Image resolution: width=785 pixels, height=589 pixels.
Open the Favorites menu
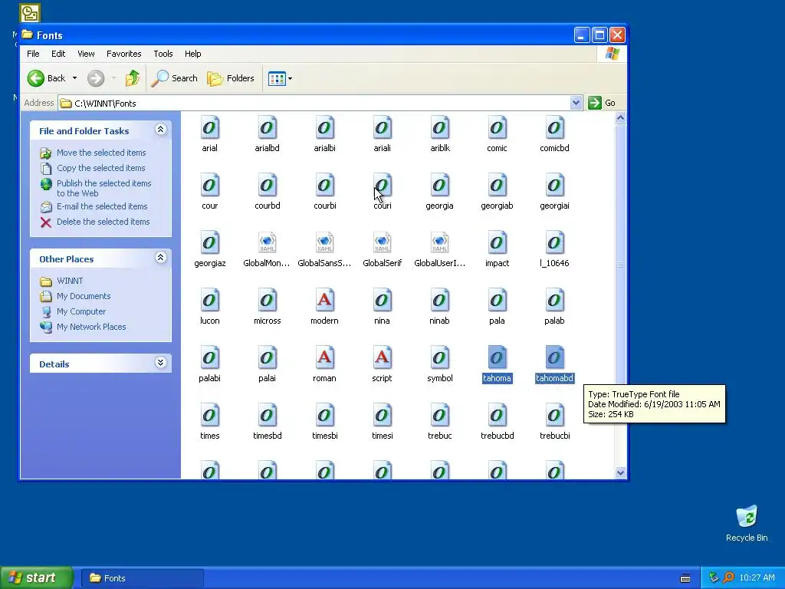coord(123,54)
